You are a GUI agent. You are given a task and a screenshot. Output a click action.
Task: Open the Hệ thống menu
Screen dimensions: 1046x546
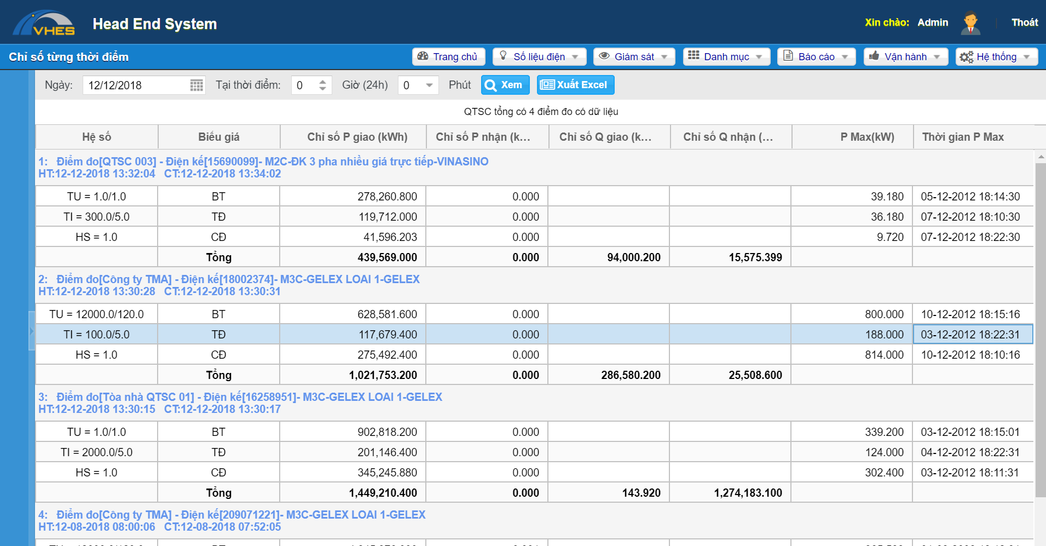pos(997,57)
